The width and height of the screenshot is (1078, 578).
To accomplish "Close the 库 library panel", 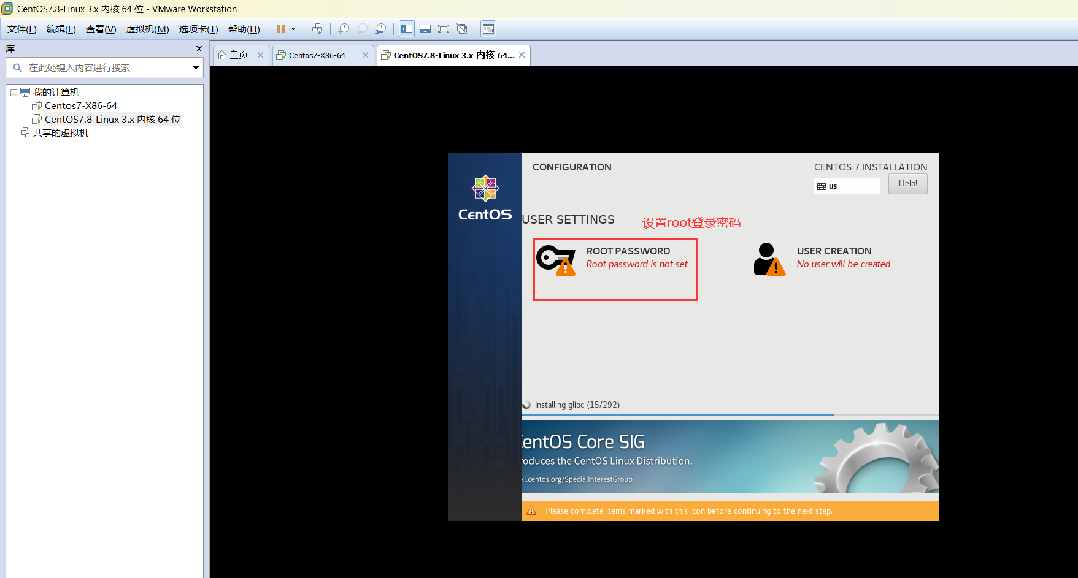I will (199, 48).
